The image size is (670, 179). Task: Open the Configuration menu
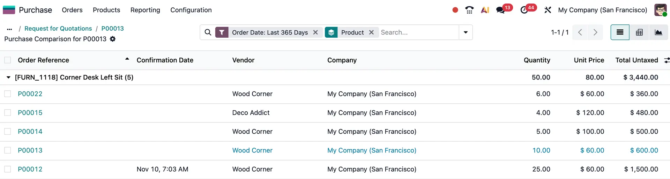pos(191,10)
